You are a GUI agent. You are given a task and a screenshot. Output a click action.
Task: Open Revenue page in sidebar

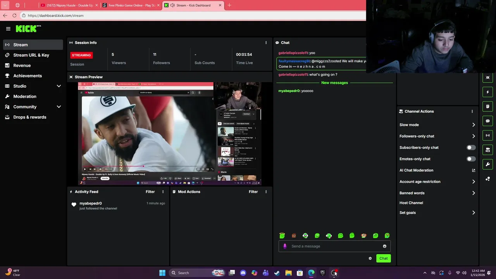point(33,65)
